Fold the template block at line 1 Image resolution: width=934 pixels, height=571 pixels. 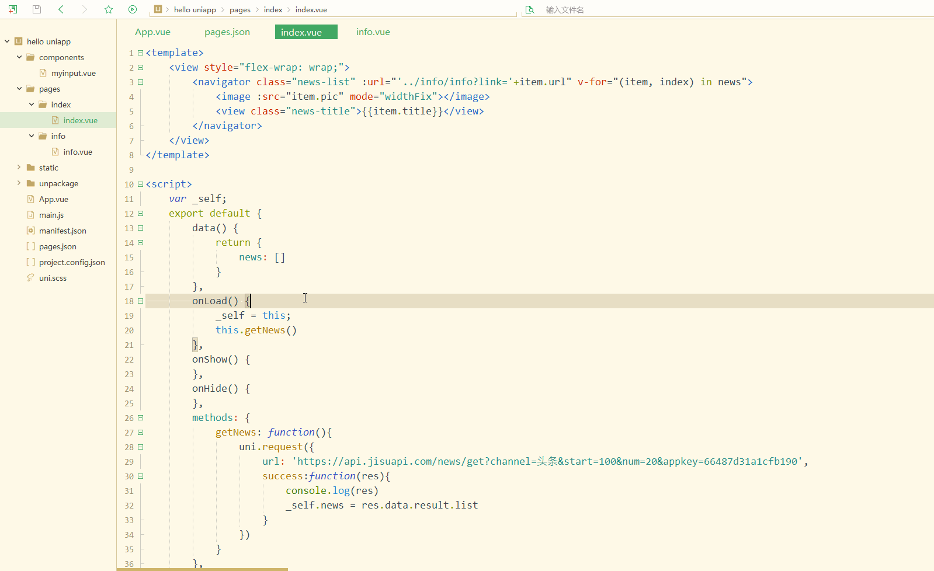(x=140, y=53)
